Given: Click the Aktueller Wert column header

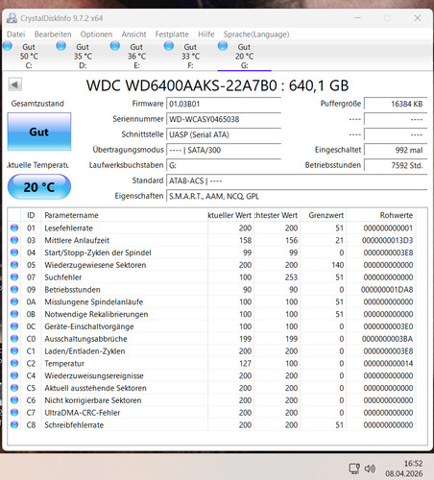Looking at the screenshot, I should pos(230,215).
